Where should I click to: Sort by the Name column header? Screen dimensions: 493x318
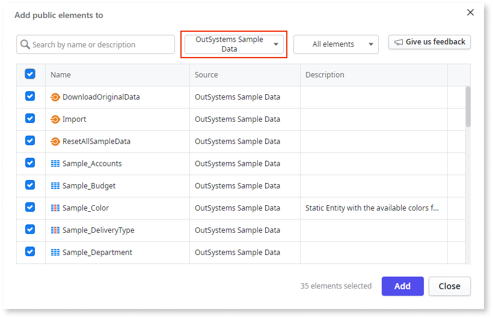61,75
